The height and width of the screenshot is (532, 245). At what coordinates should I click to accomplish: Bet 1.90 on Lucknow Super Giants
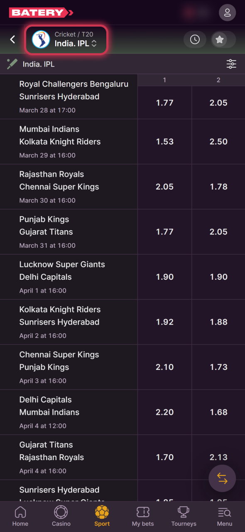[164, 277]
